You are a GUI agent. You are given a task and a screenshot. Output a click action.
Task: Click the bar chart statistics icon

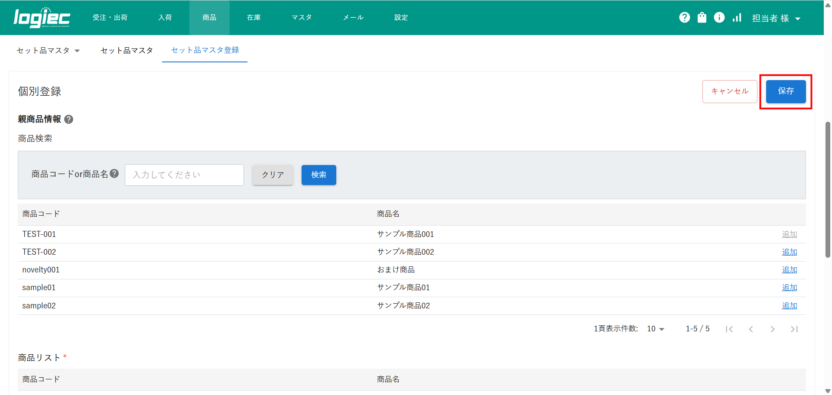click(737, 17)
